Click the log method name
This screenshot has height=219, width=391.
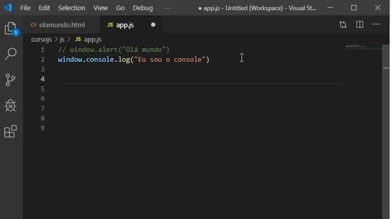(124, 60)
